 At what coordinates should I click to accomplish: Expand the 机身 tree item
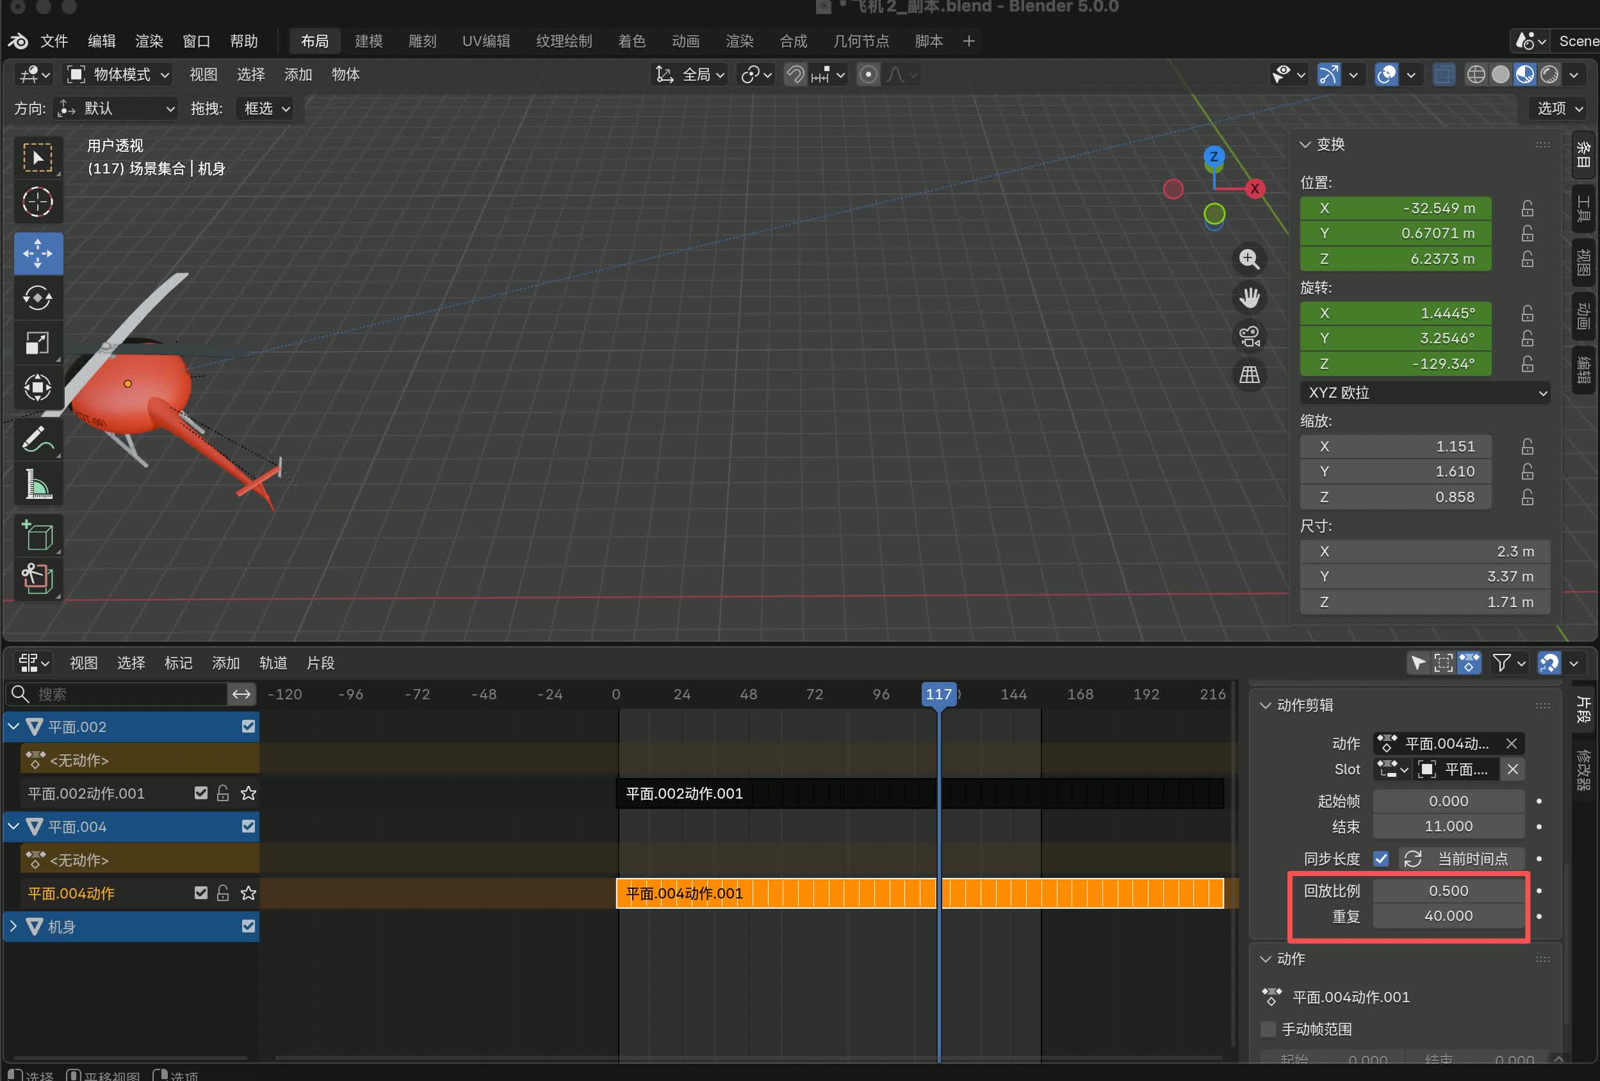tap(13, 926)
